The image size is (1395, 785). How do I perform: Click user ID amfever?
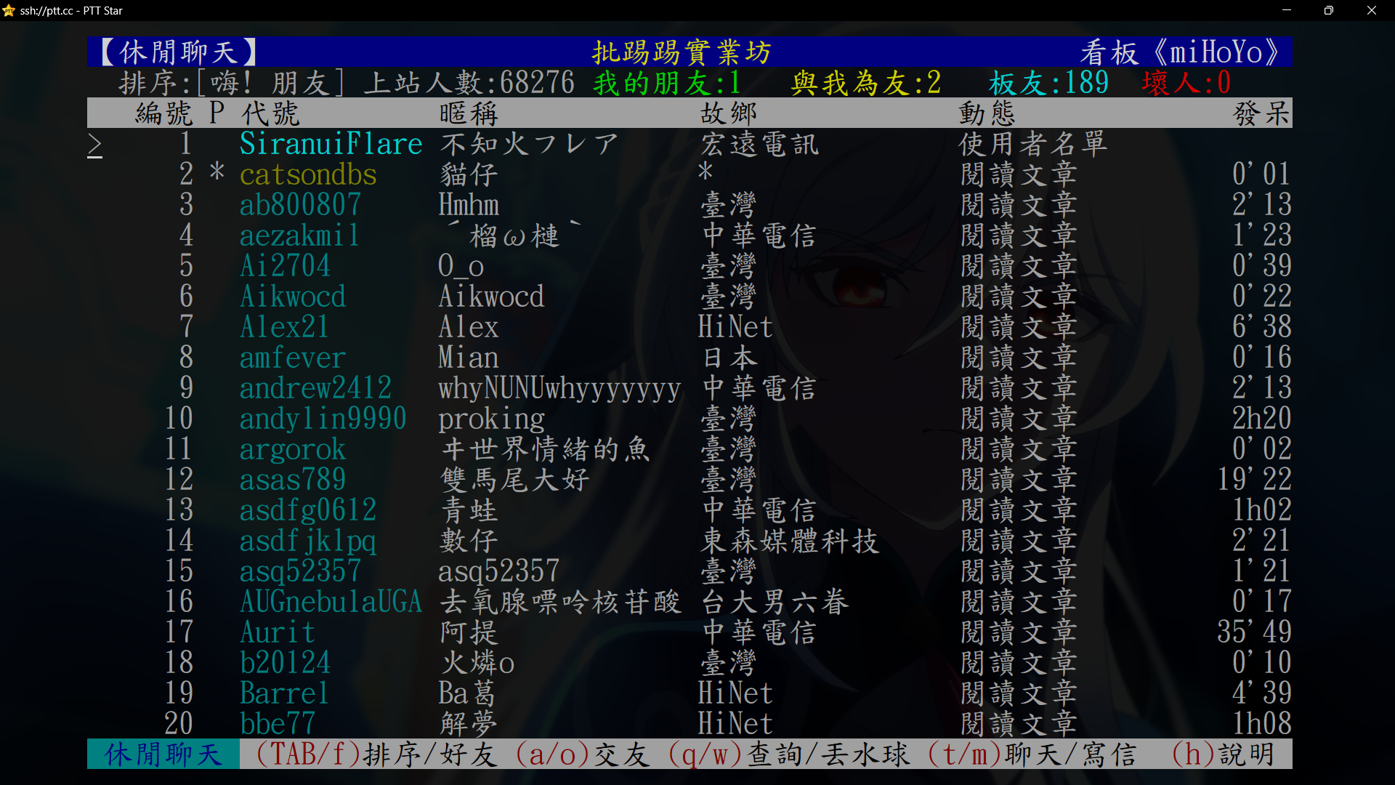pyautogui.click(x=292, y=358)
